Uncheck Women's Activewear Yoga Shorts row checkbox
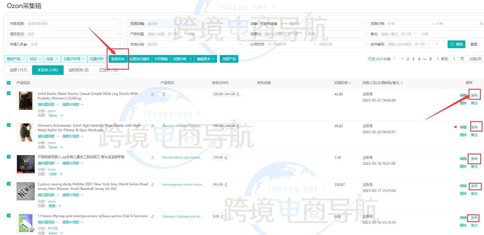Viewport: 484px width, 235px height. point(9,125)
